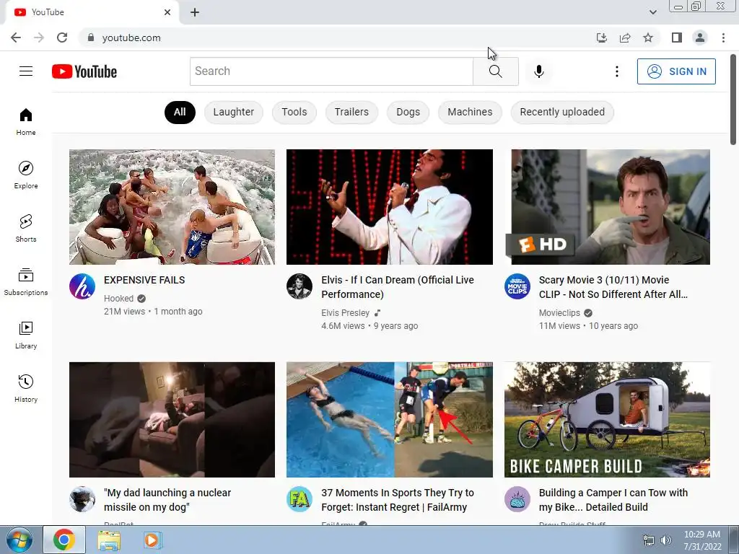Viewport: 739px width, 554px height.
Task: Open the Chrome profile avatar
Action: 700,38
